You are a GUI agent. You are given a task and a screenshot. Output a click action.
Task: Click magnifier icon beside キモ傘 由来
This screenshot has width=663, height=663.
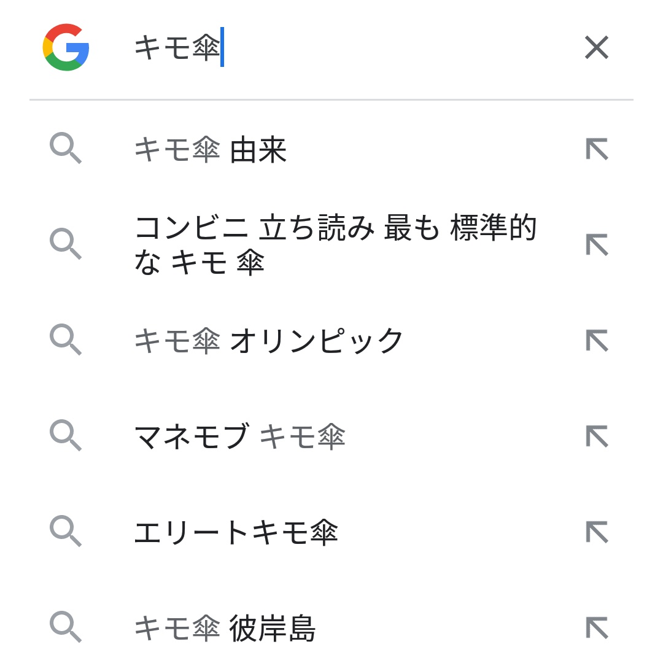tap(65, 149)
